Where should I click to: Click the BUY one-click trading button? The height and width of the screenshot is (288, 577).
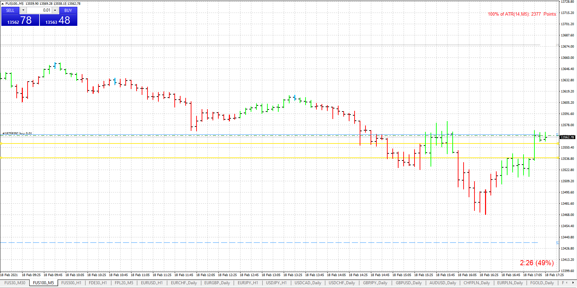(x=68, y=11)
